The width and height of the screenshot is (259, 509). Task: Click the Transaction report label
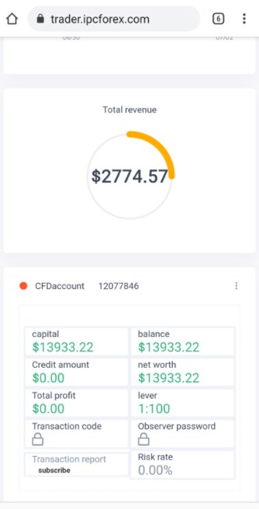69,460
